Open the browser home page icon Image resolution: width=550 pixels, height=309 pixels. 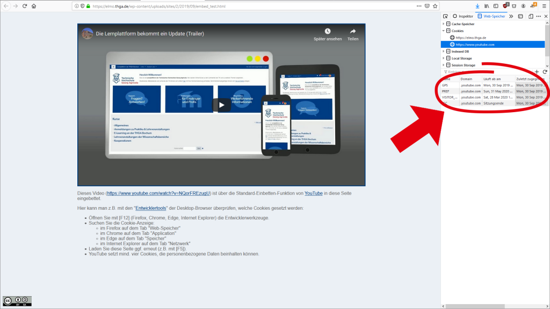click(34, 6)
